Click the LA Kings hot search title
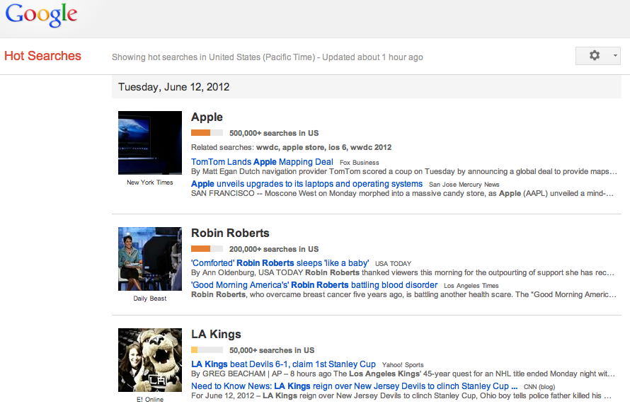This screenshot has height=411, width=630. (x=216, y=335)
